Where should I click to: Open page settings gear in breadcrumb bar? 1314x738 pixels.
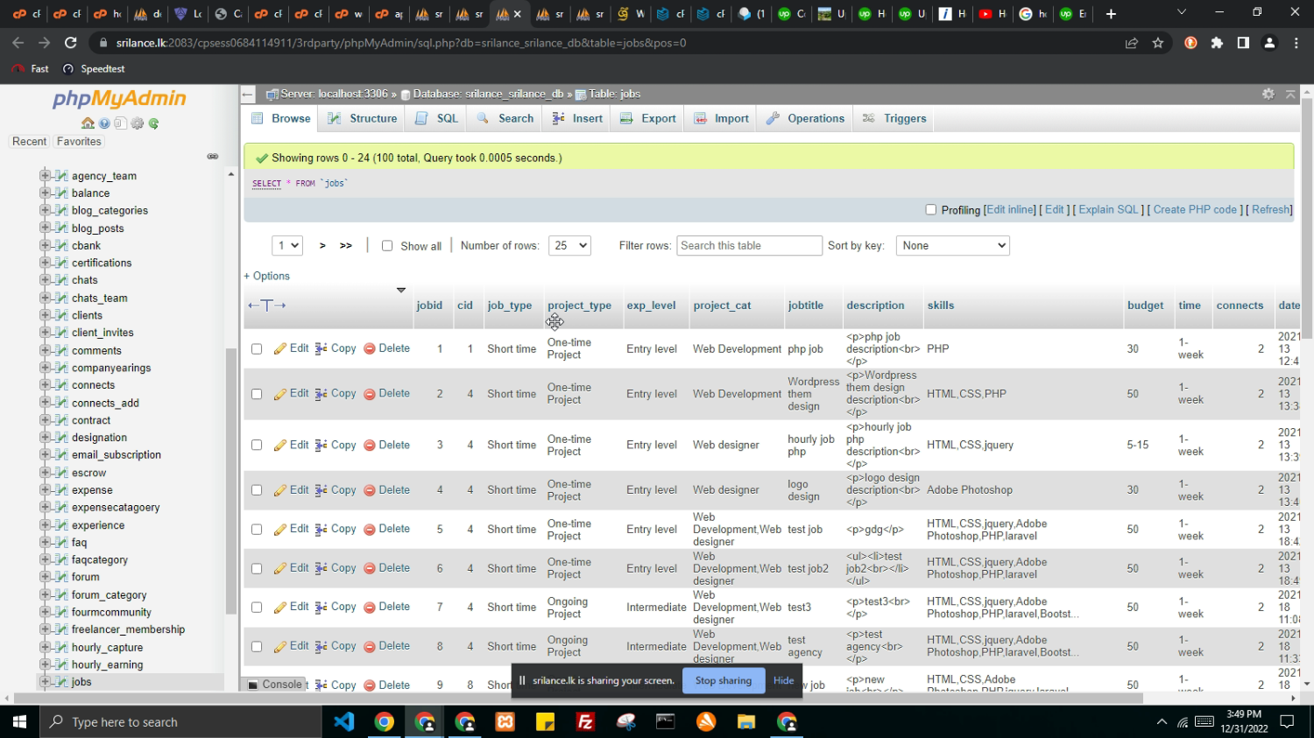pyautogui.click(x=1268, y=94)
